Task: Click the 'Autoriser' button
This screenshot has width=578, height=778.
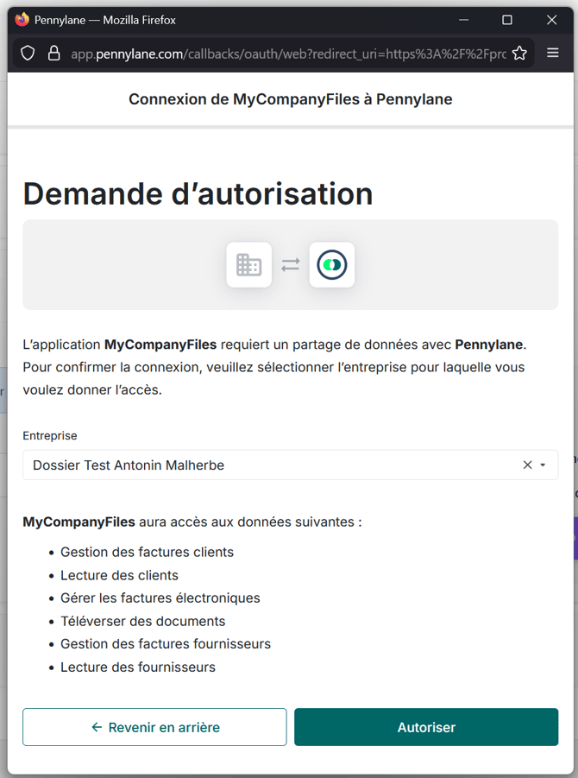Action: tap(425, 727)
